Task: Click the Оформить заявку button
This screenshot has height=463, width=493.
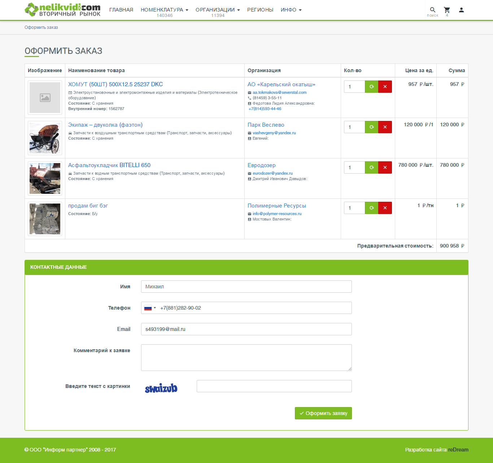Action: pos(323,413)
